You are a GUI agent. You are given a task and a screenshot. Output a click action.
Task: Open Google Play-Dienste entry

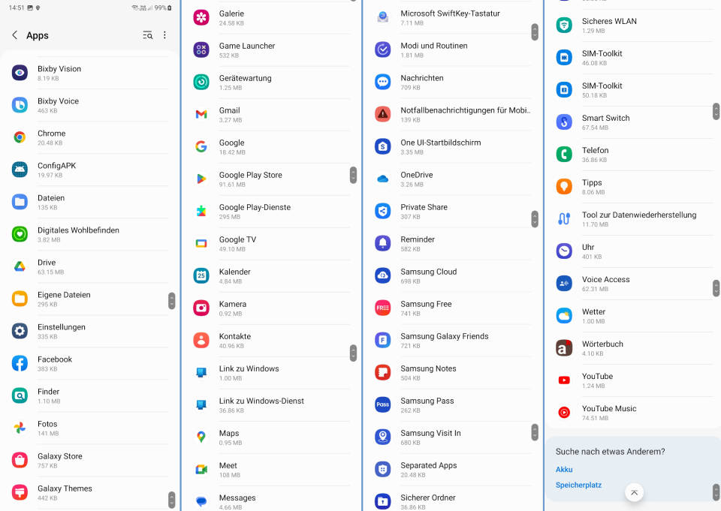(x=271, y=212)
